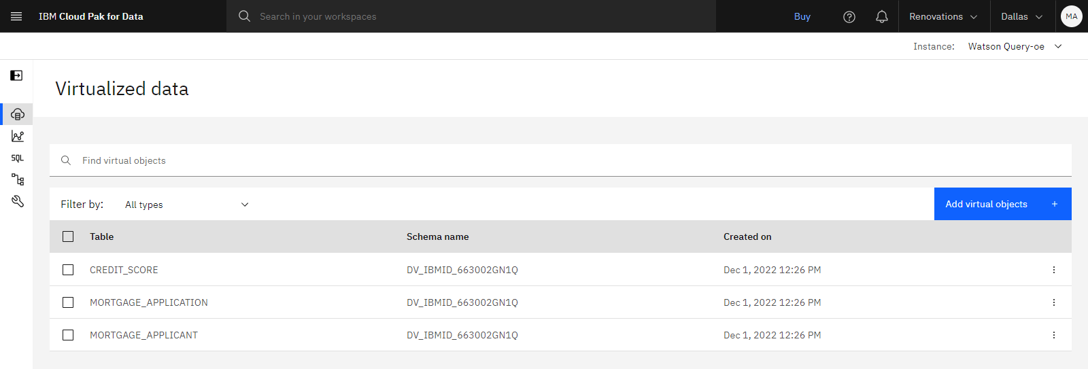Check the MORTGAGE_APPLICATION row checkbox
This screenshot has height=369, width=1088.
point(68,302)
